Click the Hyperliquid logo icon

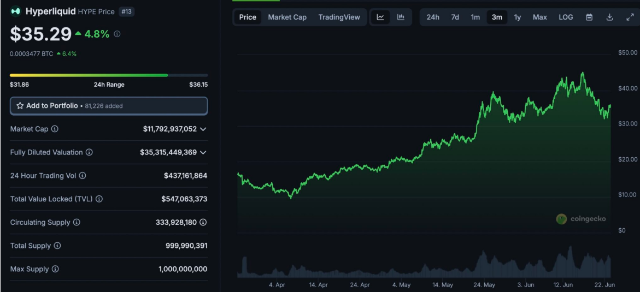click(x=16, y=11)
